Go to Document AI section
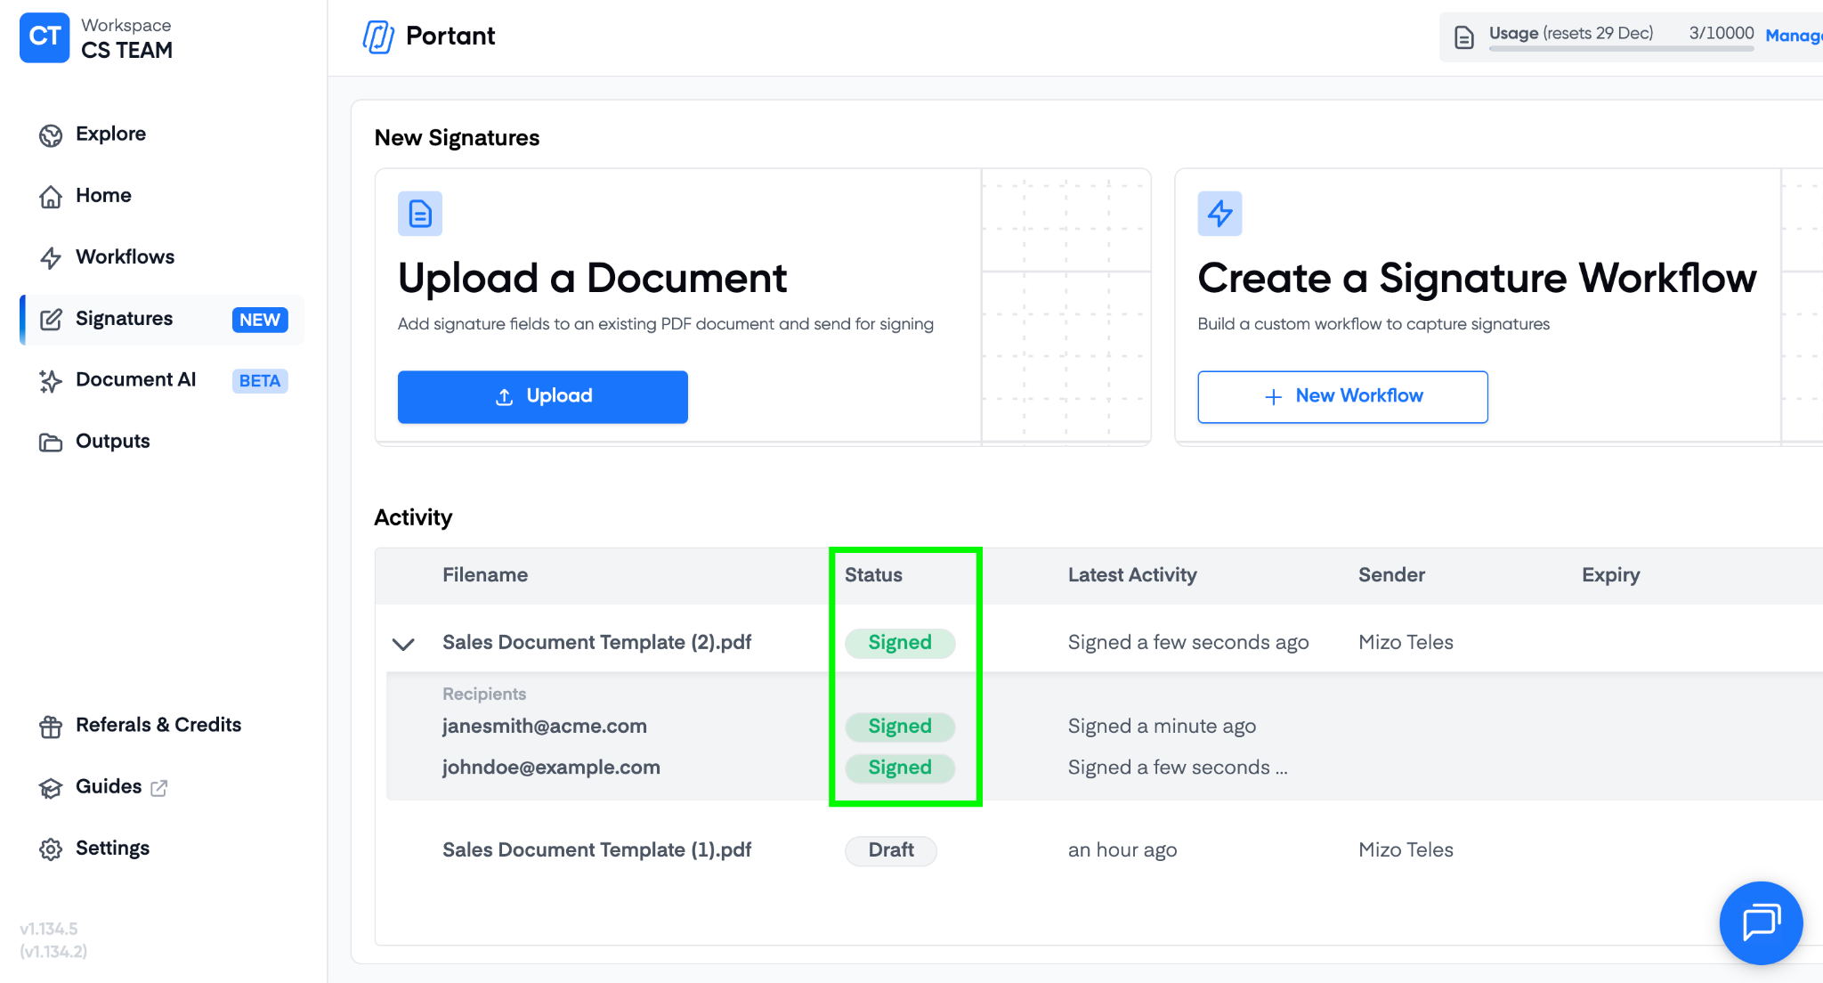The width and height of the screenshot is (1823, 983). (x=135, y=380)
